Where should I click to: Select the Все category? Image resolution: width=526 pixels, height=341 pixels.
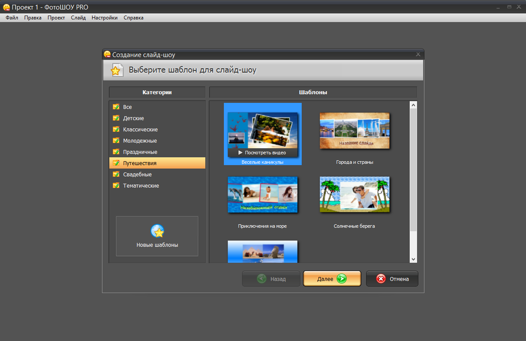[x=157, y=107]
